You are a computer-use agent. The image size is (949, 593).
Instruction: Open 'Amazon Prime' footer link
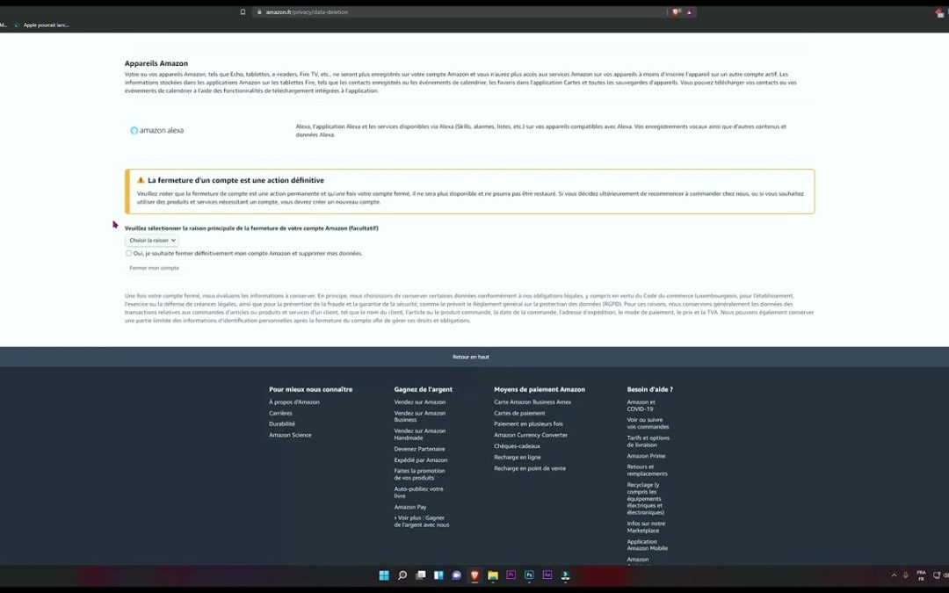pos(646,456)
